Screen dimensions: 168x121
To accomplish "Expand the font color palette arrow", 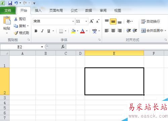I will (x=87, y=31).
